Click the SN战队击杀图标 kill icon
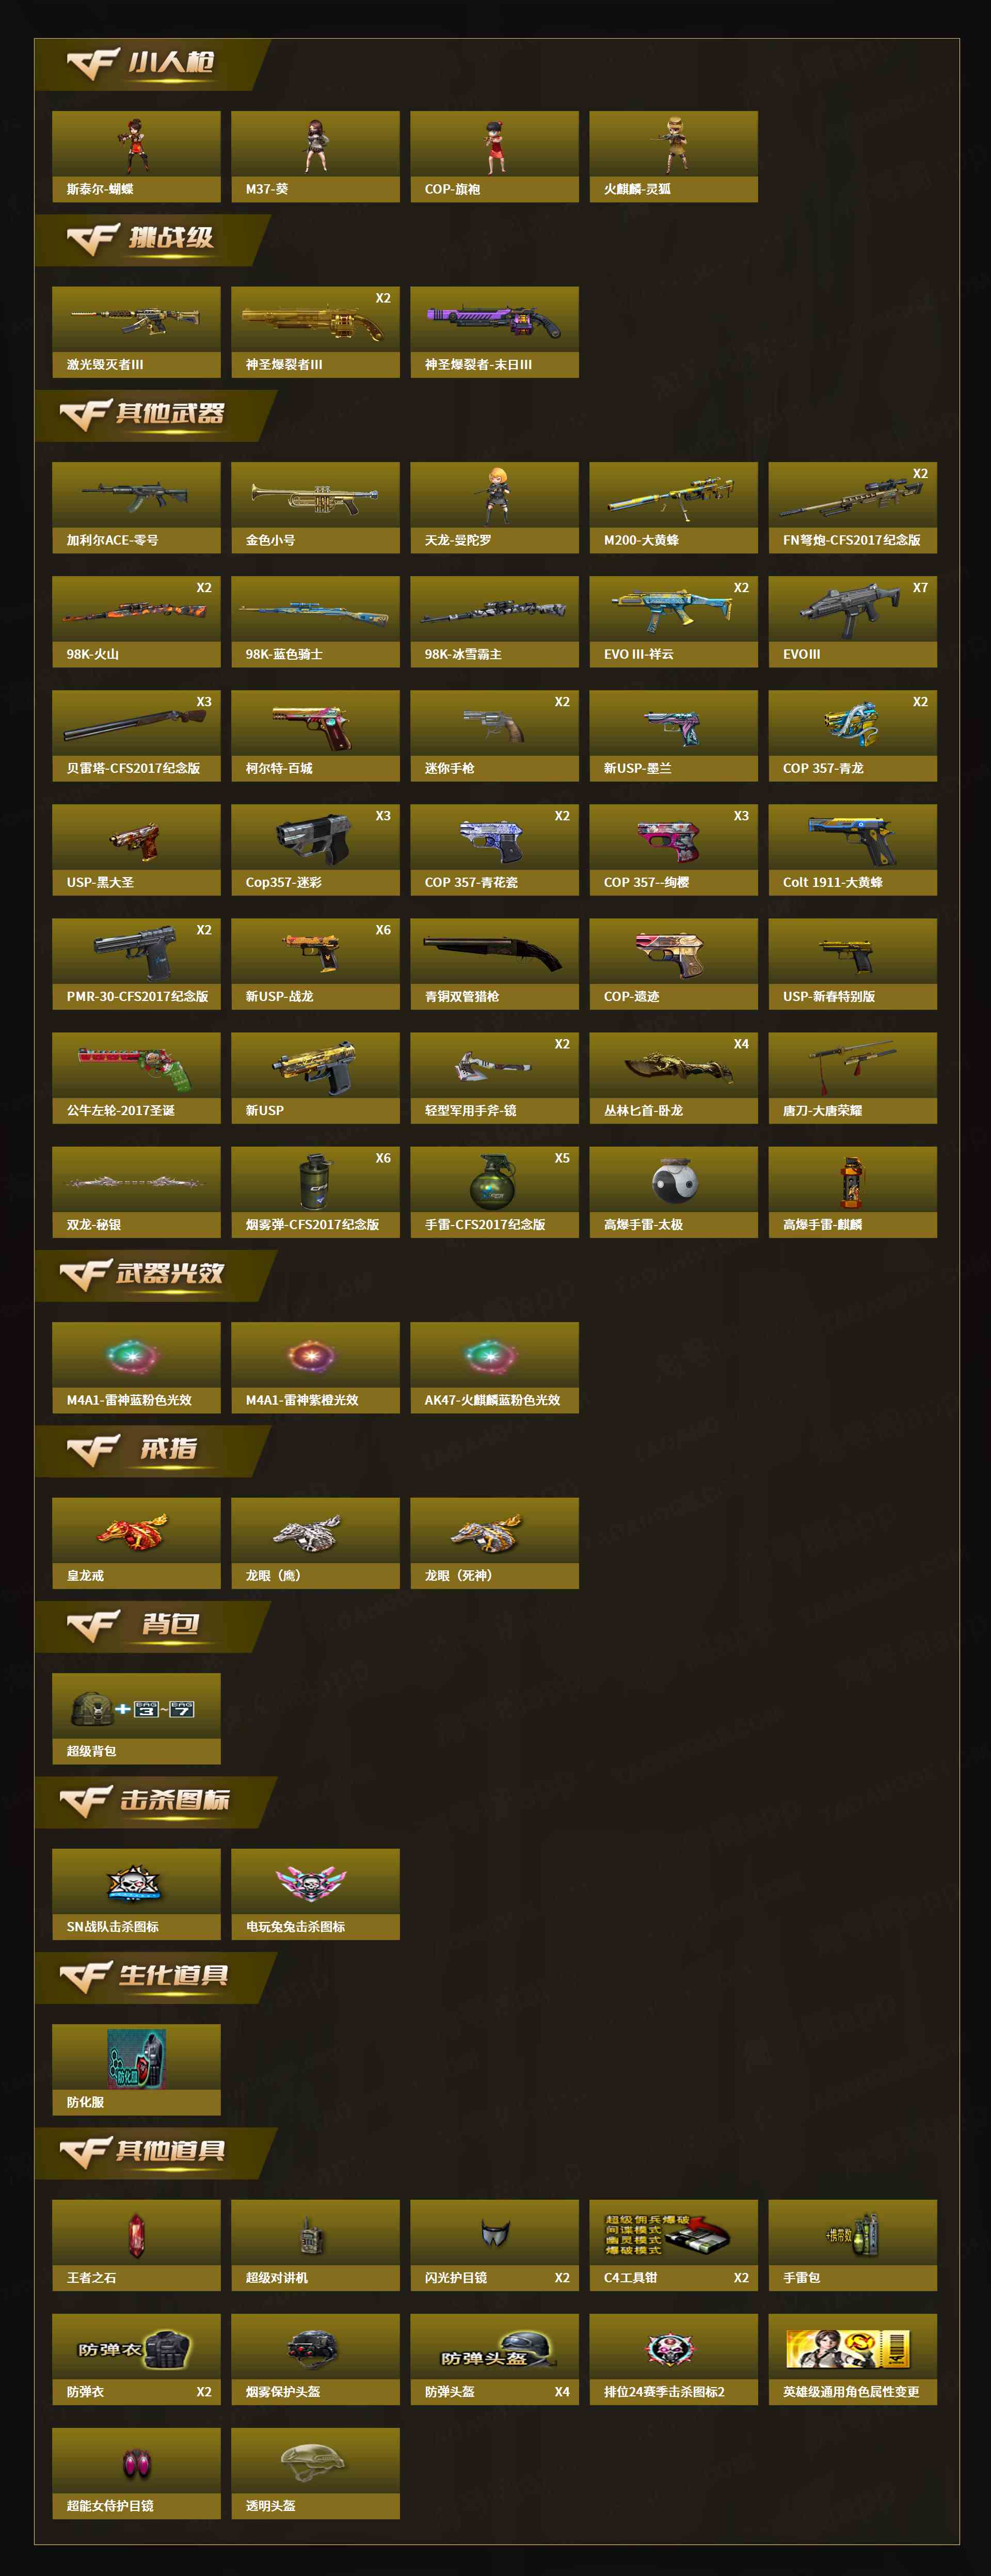Viewport: 991px width, 2576px height. (x=136, y=1894)
